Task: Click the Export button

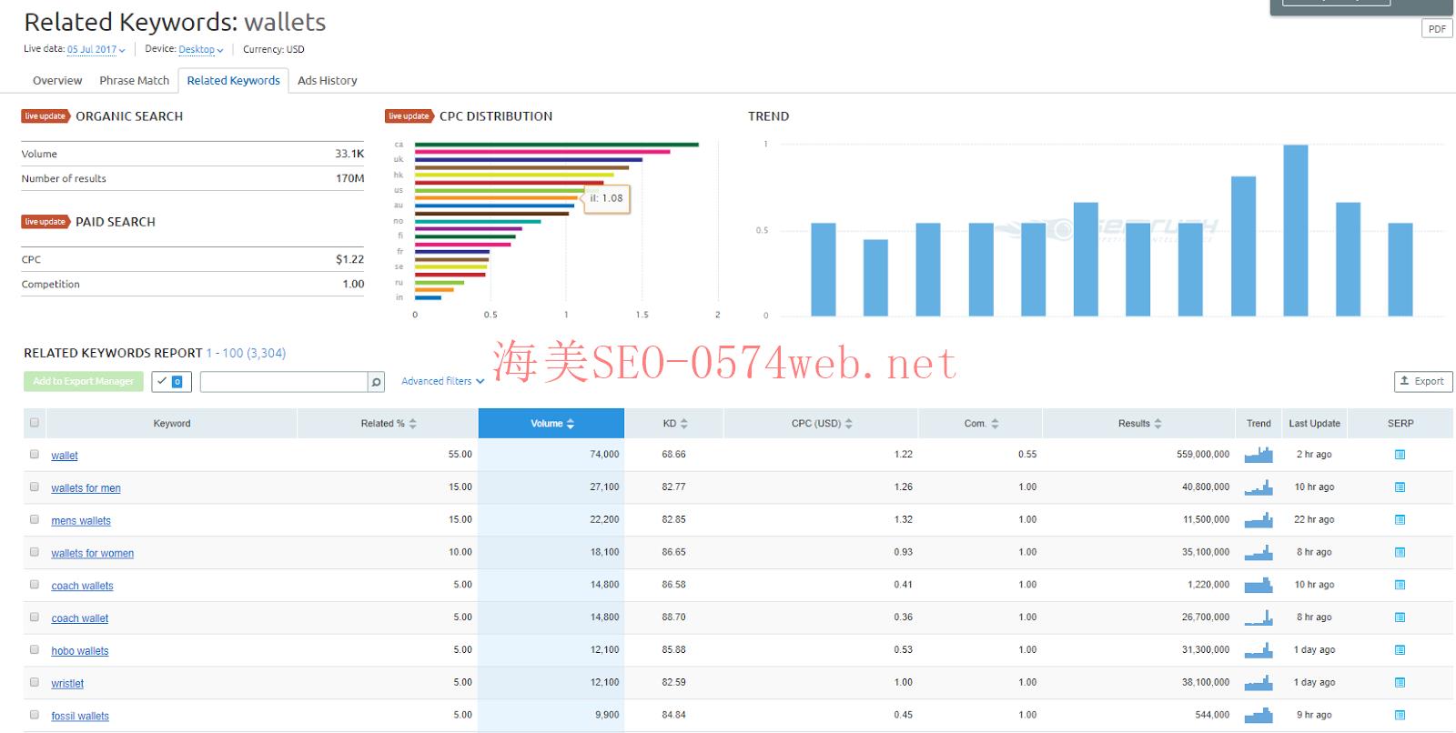Action: [1422, 382]
